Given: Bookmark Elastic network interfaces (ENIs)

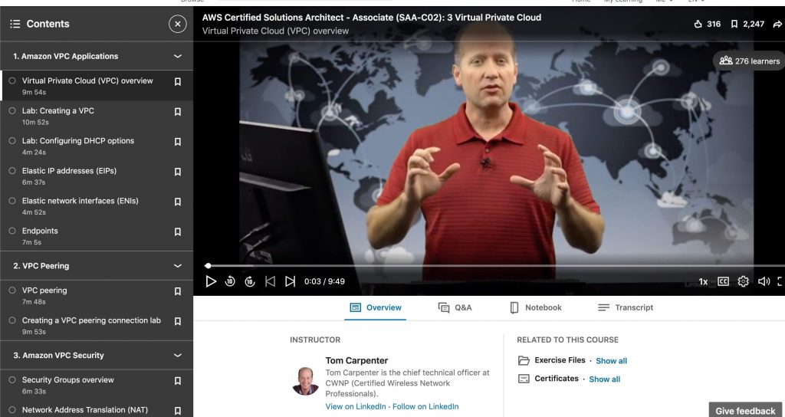Looking at the screenshot, I should click(177, 202).
